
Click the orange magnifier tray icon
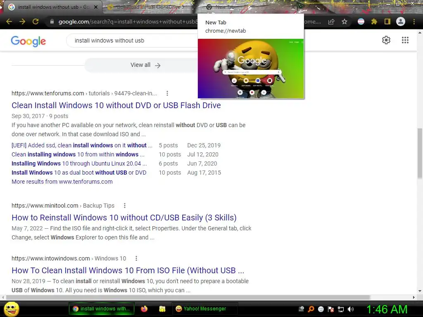(x=311, y=309)
